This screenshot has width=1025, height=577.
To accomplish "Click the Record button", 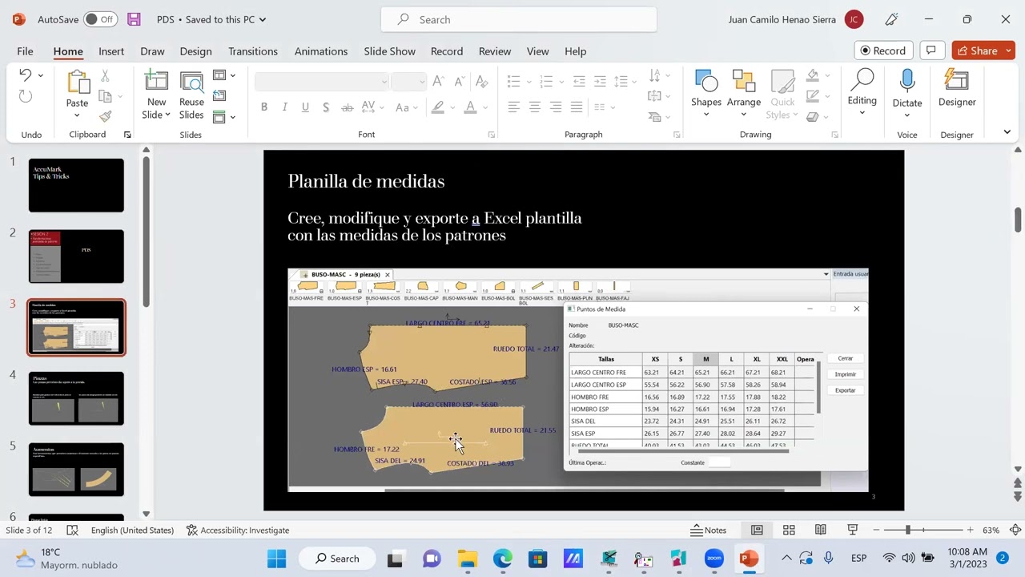I will 883,50.
